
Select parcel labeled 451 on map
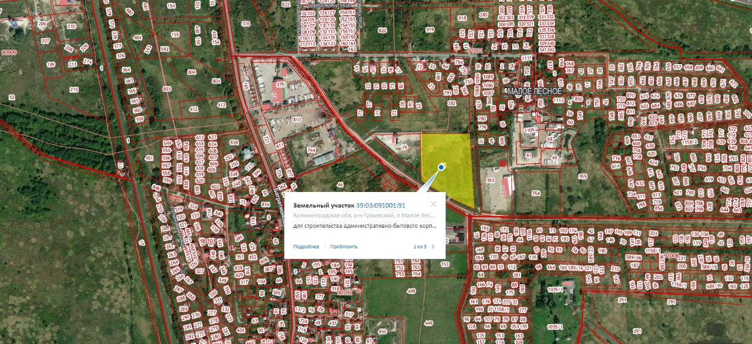(149, 158)
